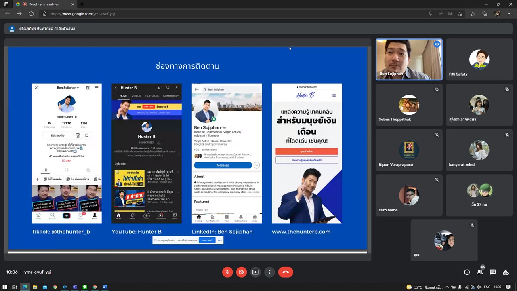Select the Meet ymr-evuf-yuj tab
Image resolution: width=517 pixels, height=291 pixels.
tap(44, 4)
